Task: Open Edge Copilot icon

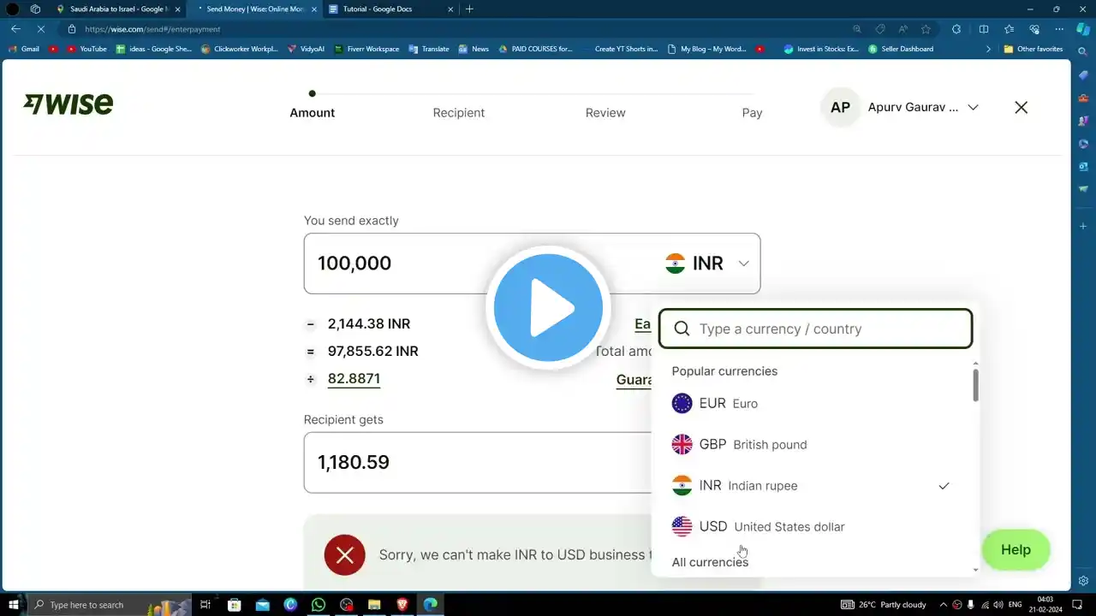Action: point(1083,29)
